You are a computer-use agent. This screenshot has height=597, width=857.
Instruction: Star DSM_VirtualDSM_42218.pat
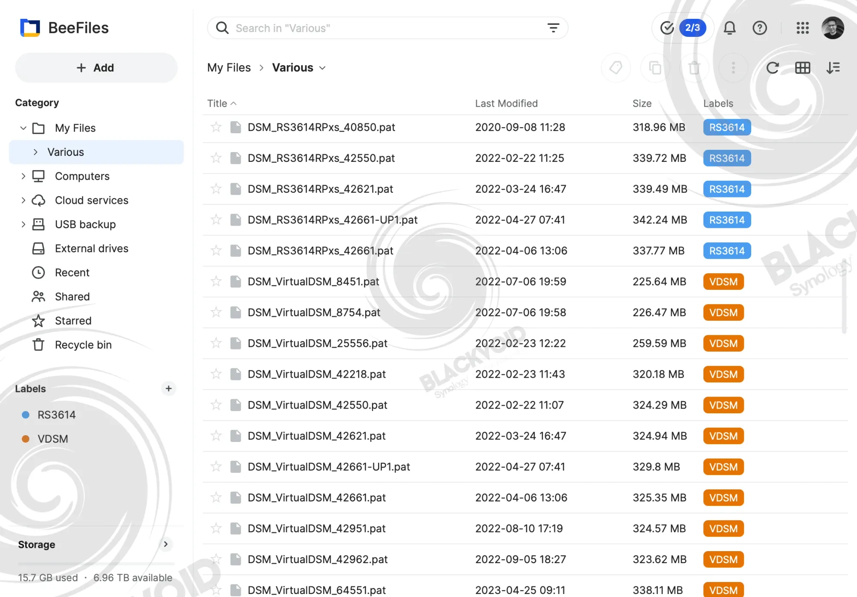216,374
